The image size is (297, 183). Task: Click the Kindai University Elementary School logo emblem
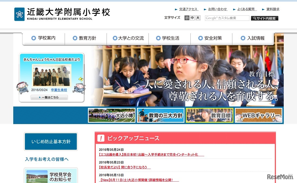click(19, 14)
